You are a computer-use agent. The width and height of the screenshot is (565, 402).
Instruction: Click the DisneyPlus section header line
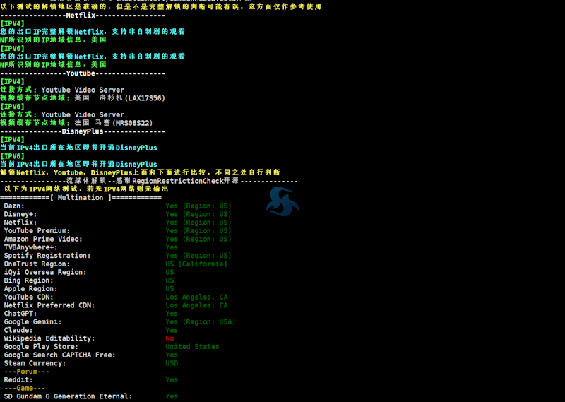click(83, 131)
